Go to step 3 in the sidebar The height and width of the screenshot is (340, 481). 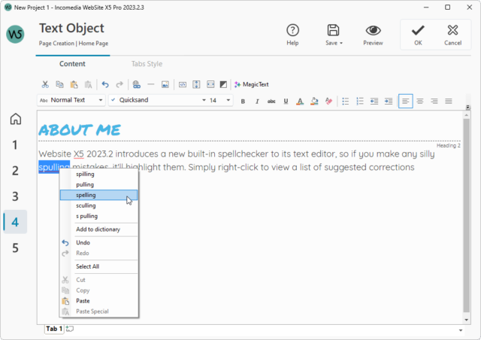(15, 196)
